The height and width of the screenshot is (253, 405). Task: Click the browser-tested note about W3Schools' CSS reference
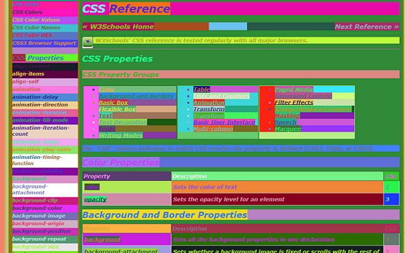pos(201,40)
